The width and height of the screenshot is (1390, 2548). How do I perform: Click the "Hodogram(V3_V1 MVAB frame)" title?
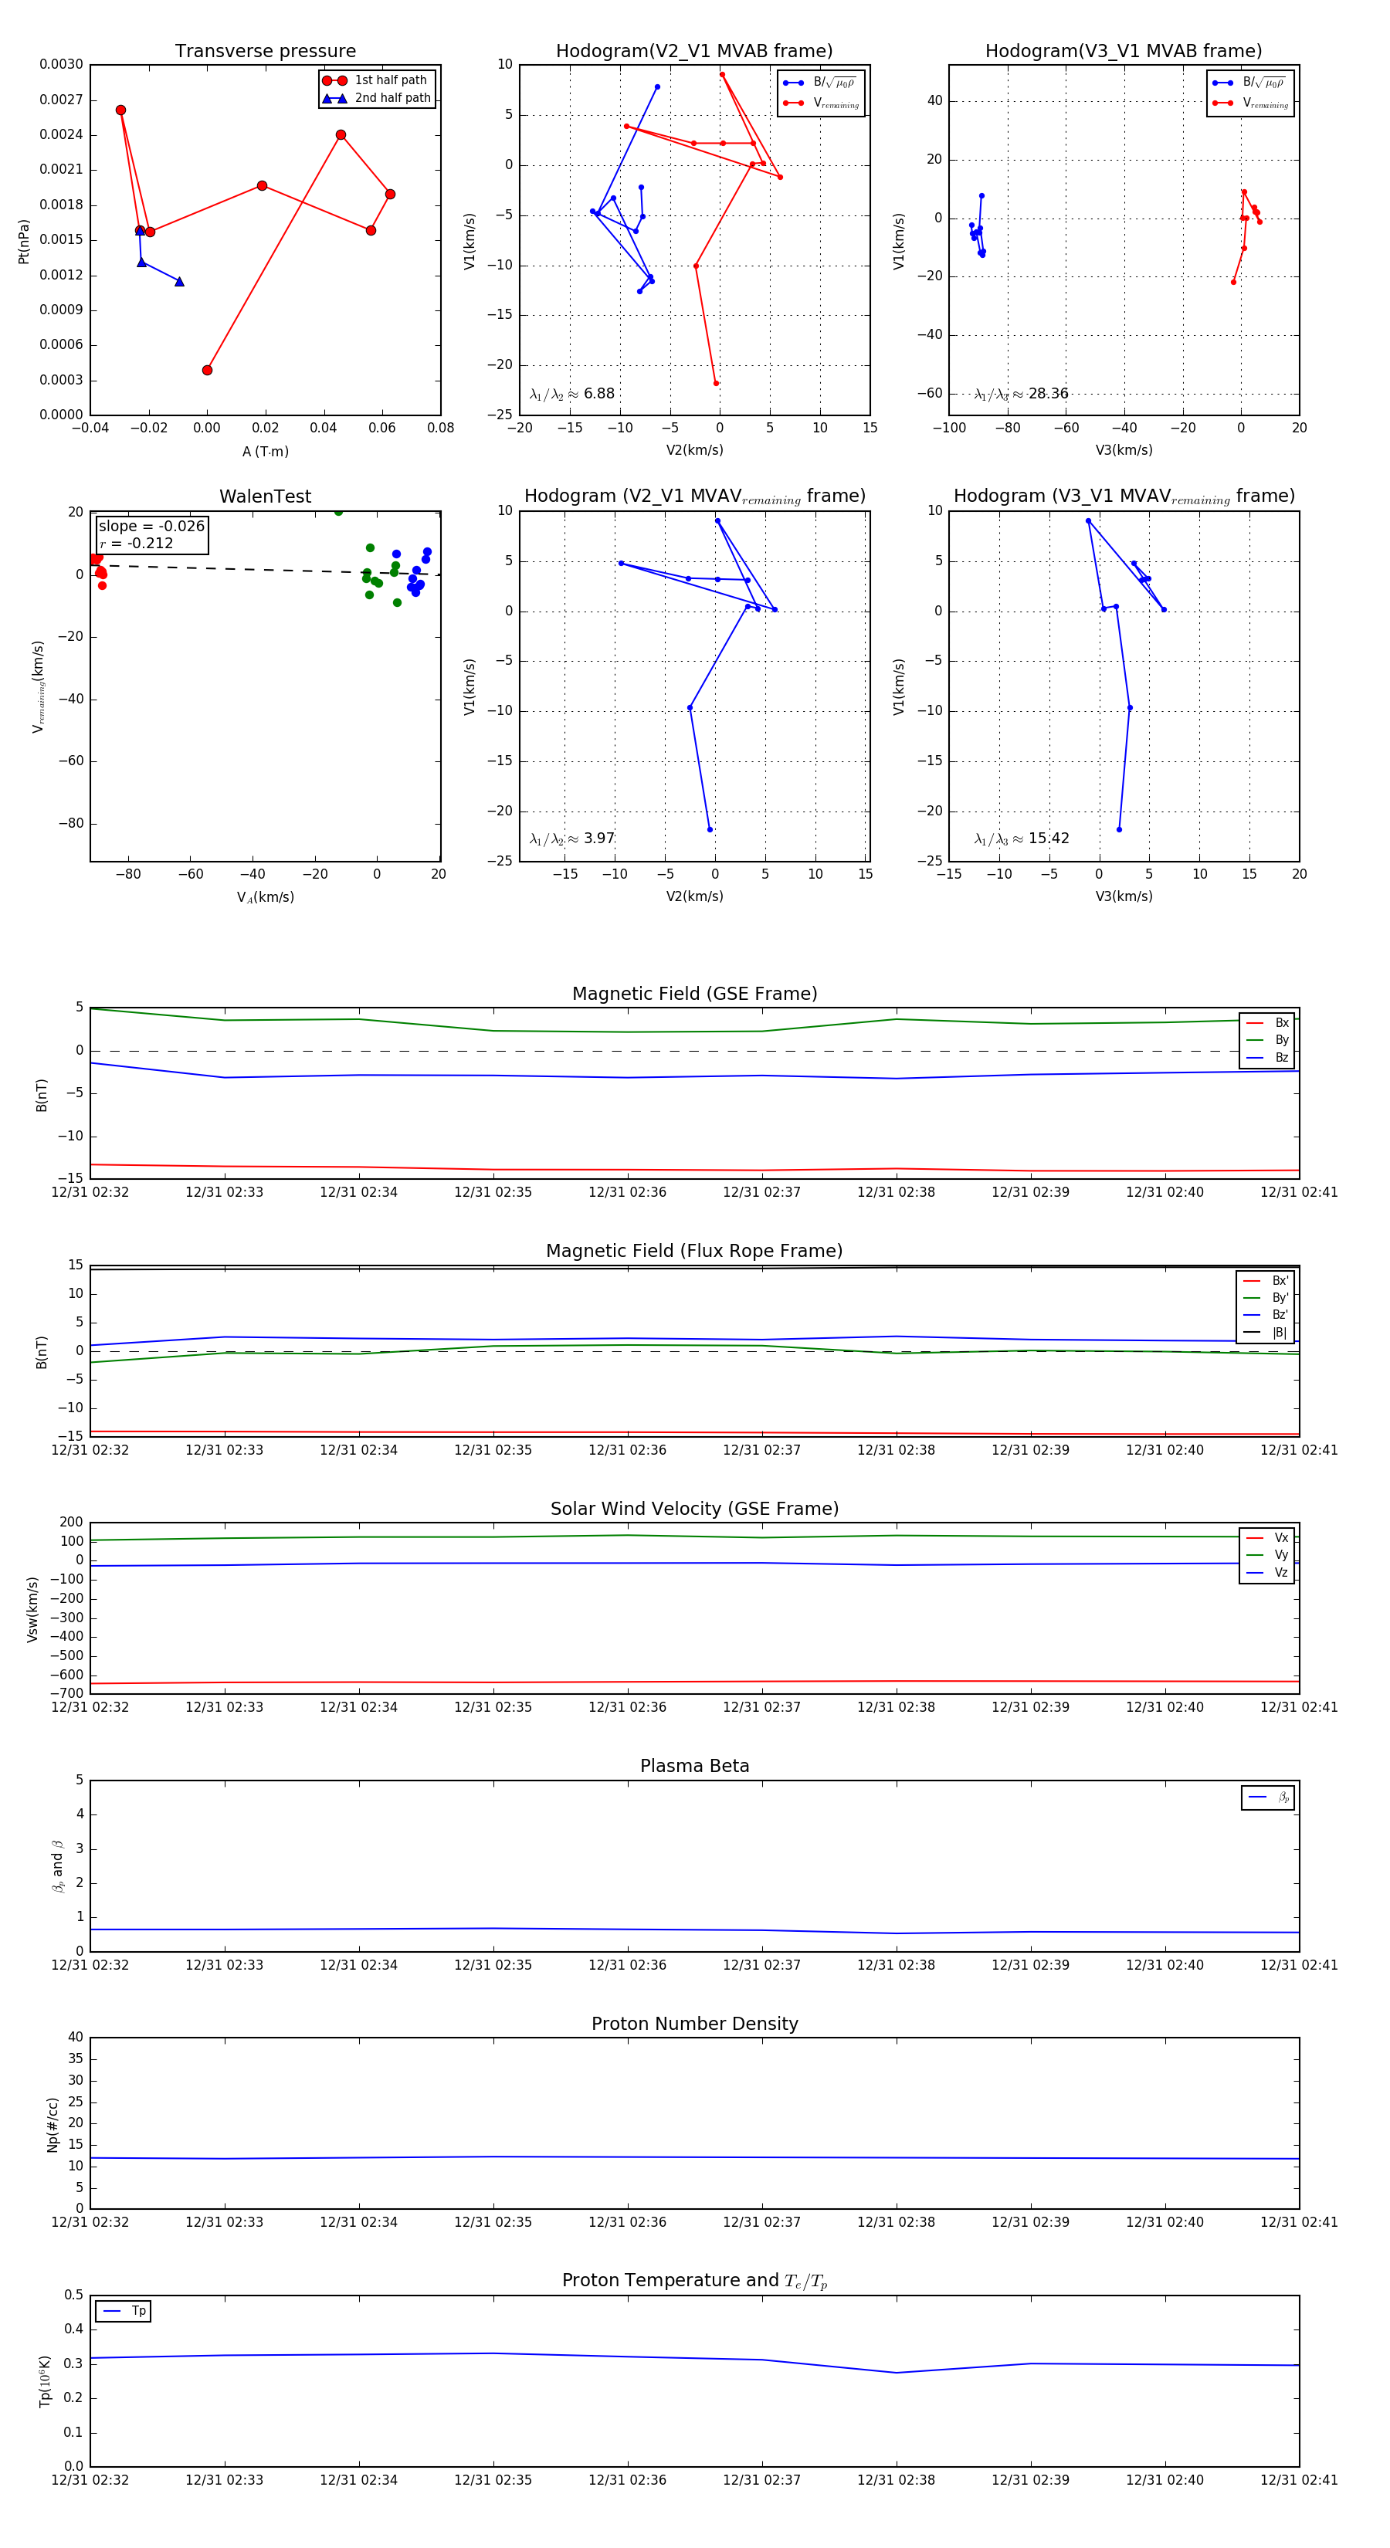click(x=1124, y=52)
